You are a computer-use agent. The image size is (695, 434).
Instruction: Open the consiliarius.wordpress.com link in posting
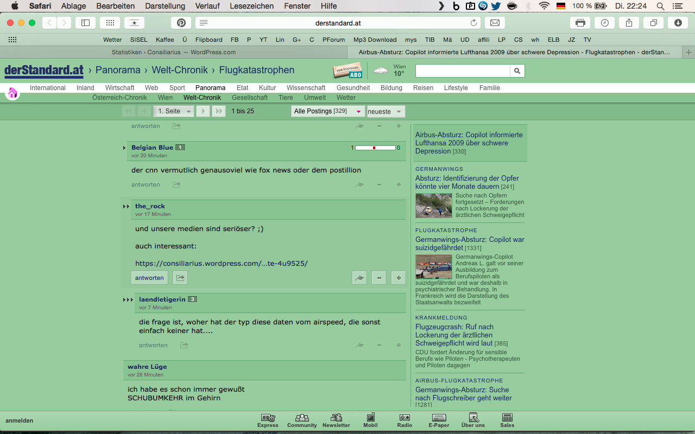click(221, 264)
